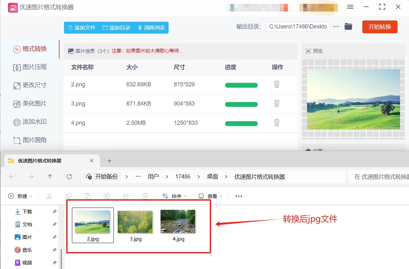Click the Share icon in Explorer toolbar
This screenshot has width=409, height=269.
pyautogui.click(x=126, y=196)
